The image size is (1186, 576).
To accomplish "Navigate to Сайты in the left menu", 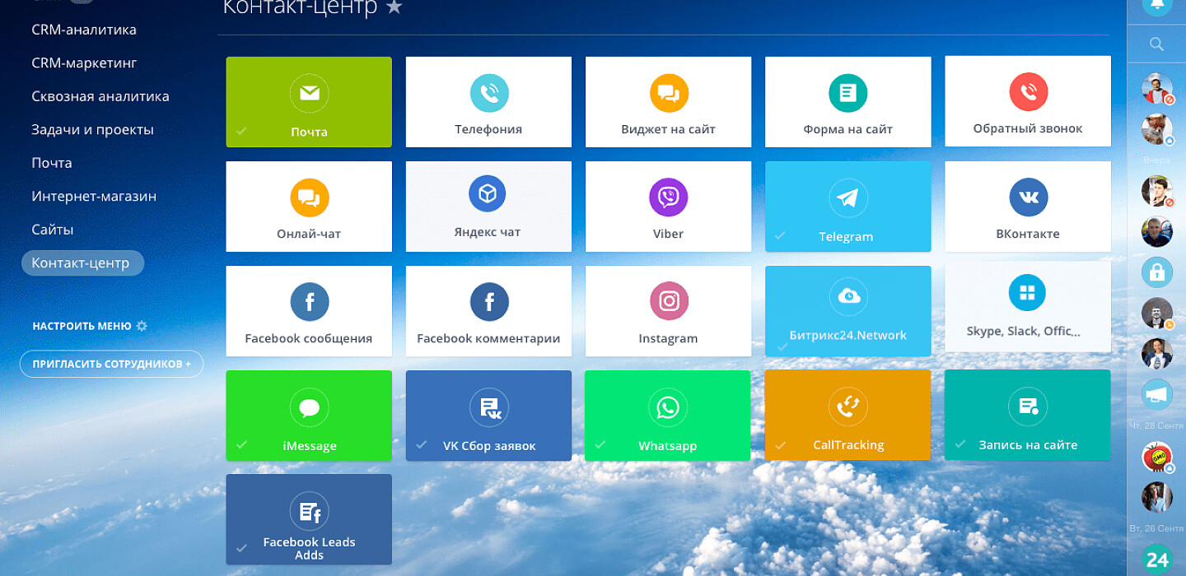I will [53, 230].
